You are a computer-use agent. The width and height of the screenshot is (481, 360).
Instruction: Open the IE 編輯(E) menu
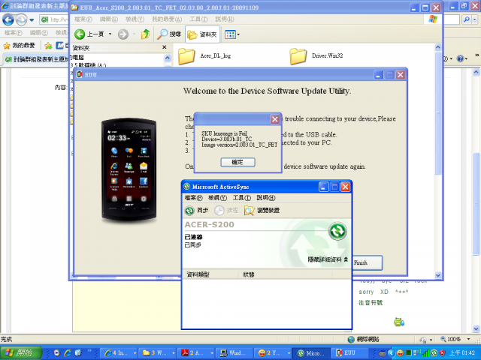[x=38, y=33]
